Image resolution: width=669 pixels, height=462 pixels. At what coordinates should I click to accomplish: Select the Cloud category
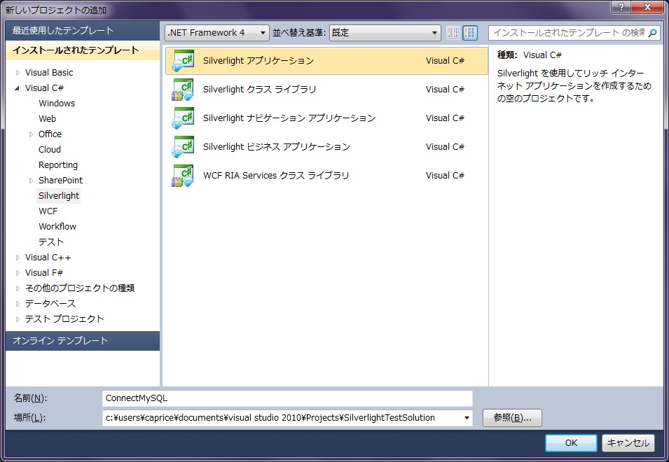50,150
